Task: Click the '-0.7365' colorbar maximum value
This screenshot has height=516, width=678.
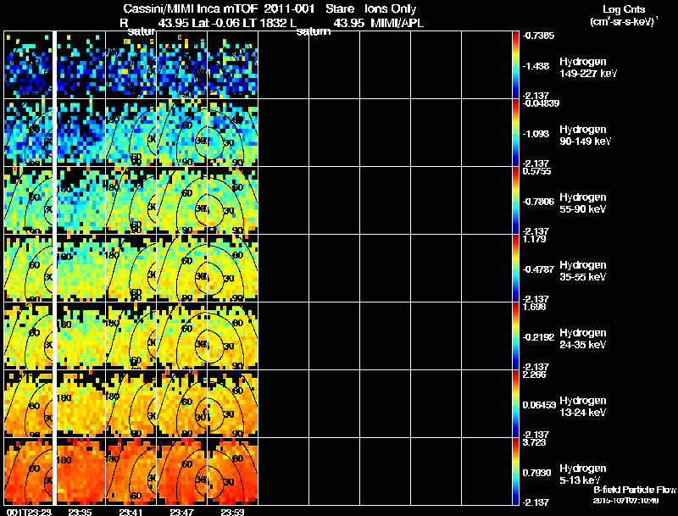Action: (x=538, y=36)
